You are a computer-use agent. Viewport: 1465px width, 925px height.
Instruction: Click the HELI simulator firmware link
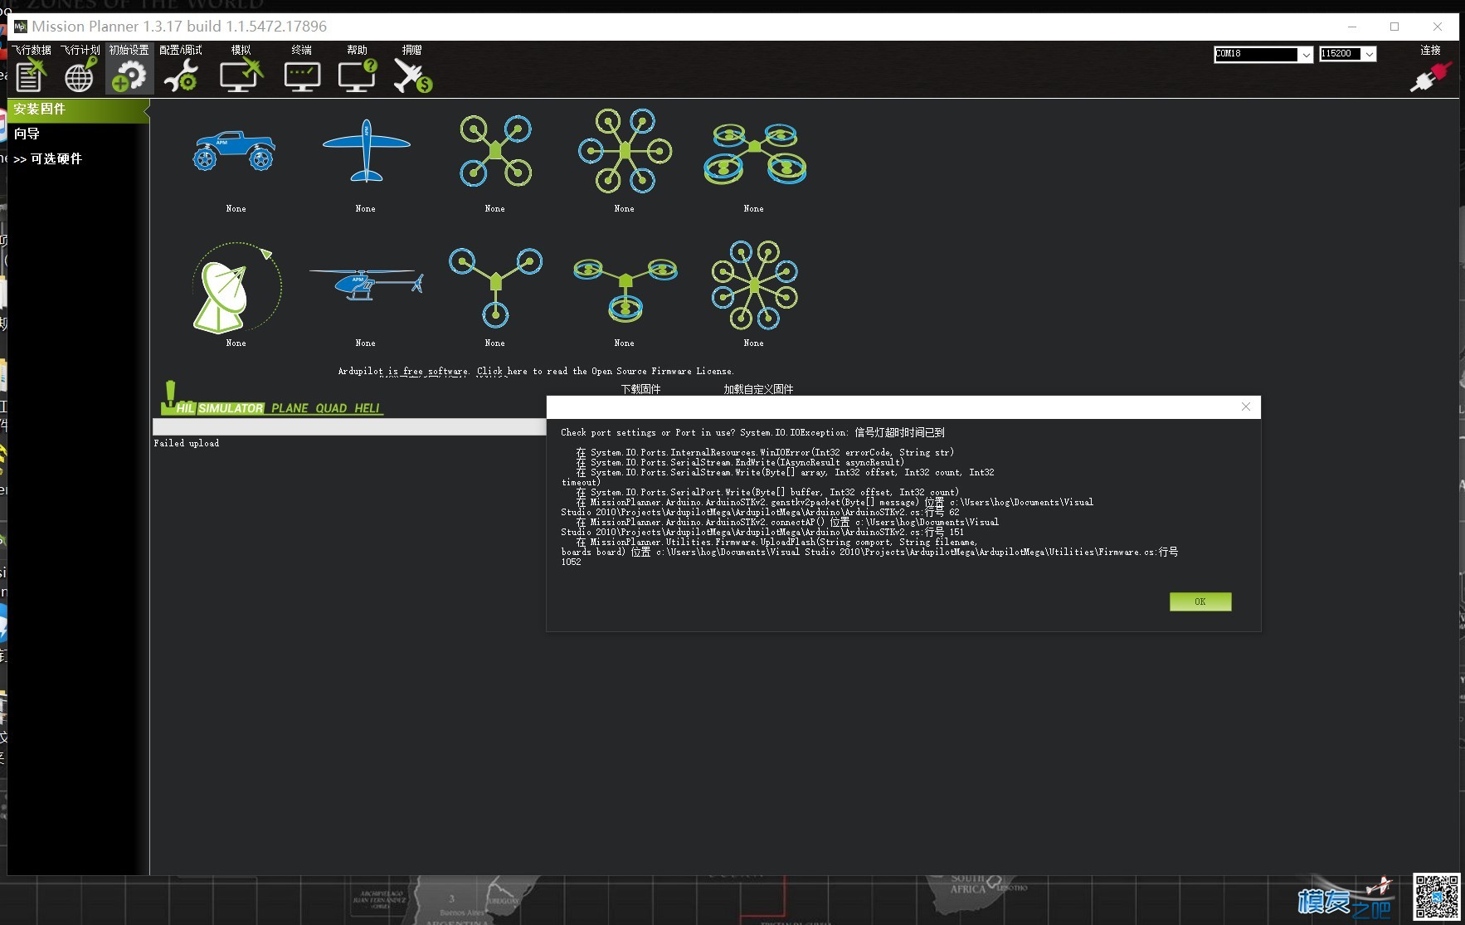(x=367, y=408)
